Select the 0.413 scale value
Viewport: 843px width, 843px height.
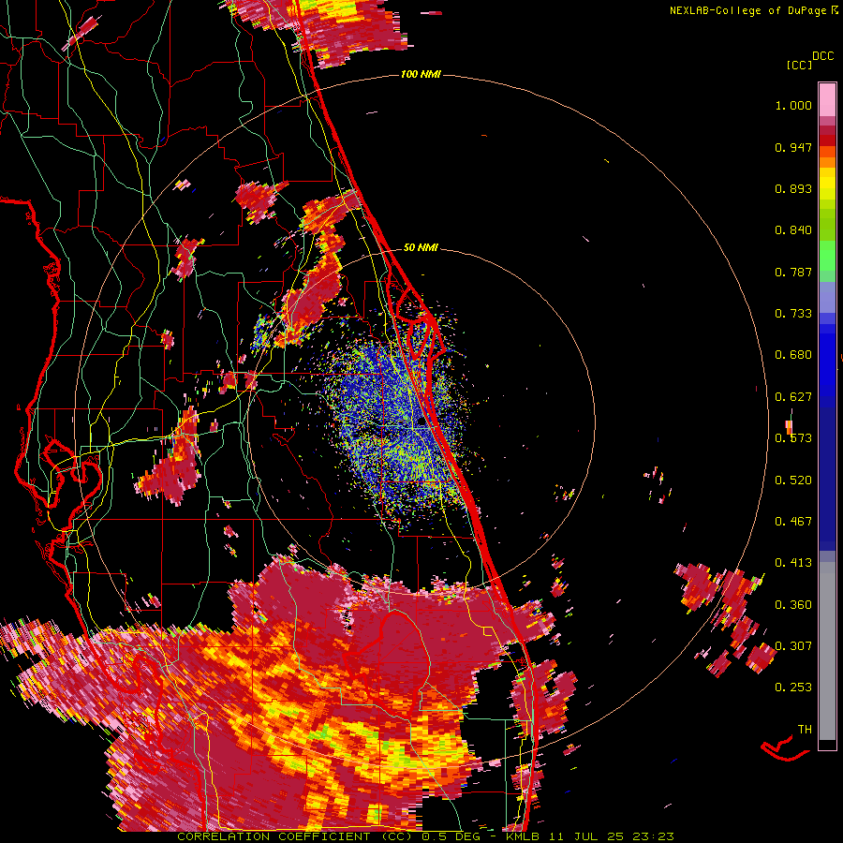(793, 563)
